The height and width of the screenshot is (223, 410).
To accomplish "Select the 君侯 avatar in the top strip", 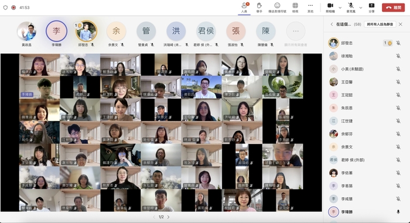I will point(206,32).
